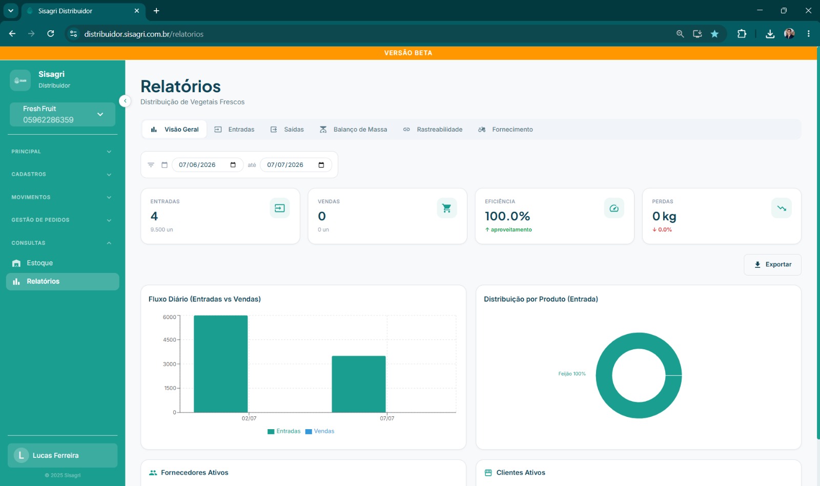Select Relatórios in the sidebar
Screen dimensions: 820x486
(x=63, y=282)
